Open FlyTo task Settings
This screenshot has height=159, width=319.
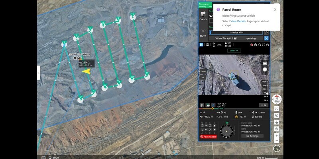252,136
